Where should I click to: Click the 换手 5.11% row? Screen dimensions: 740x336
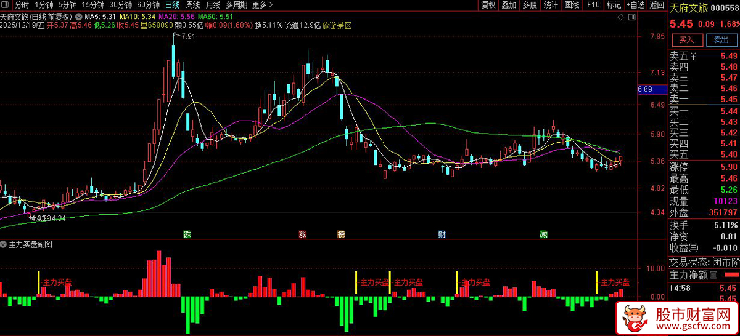point(704,225)
